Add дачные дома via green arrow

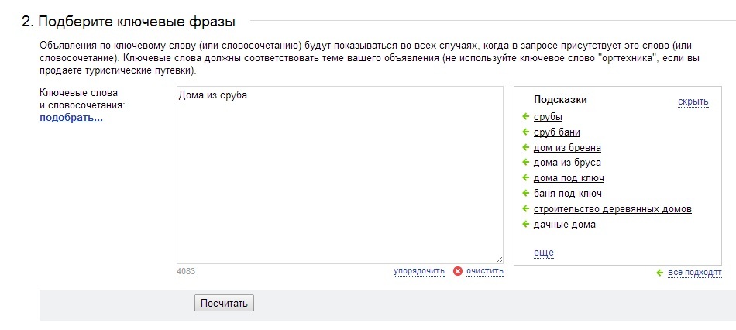pyautogui.click(x=526, y=224)
